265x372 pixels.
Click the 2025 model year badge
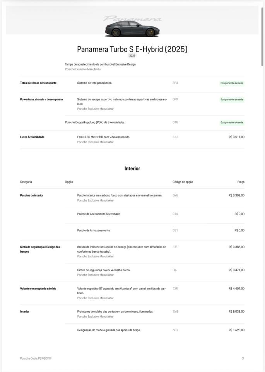coord(132,55)
